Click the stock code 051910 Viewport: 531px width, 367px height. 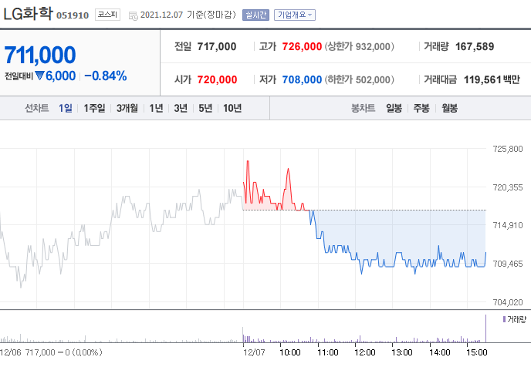pos(73,15)
